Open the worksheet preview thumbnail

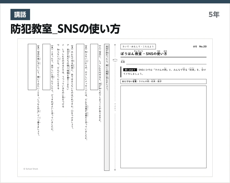[x=115, y=108]
